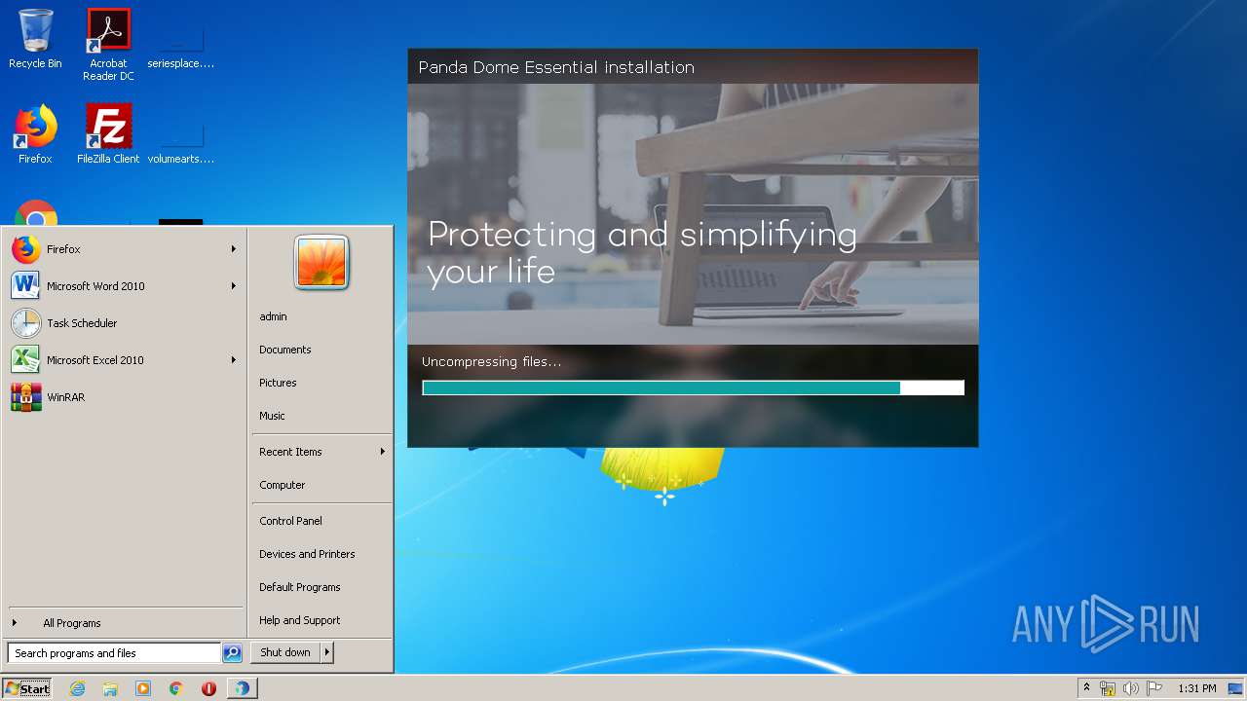Open Pictures from the Start menu
Viewport: 1247px width, 701px height.
pos(278,383)
